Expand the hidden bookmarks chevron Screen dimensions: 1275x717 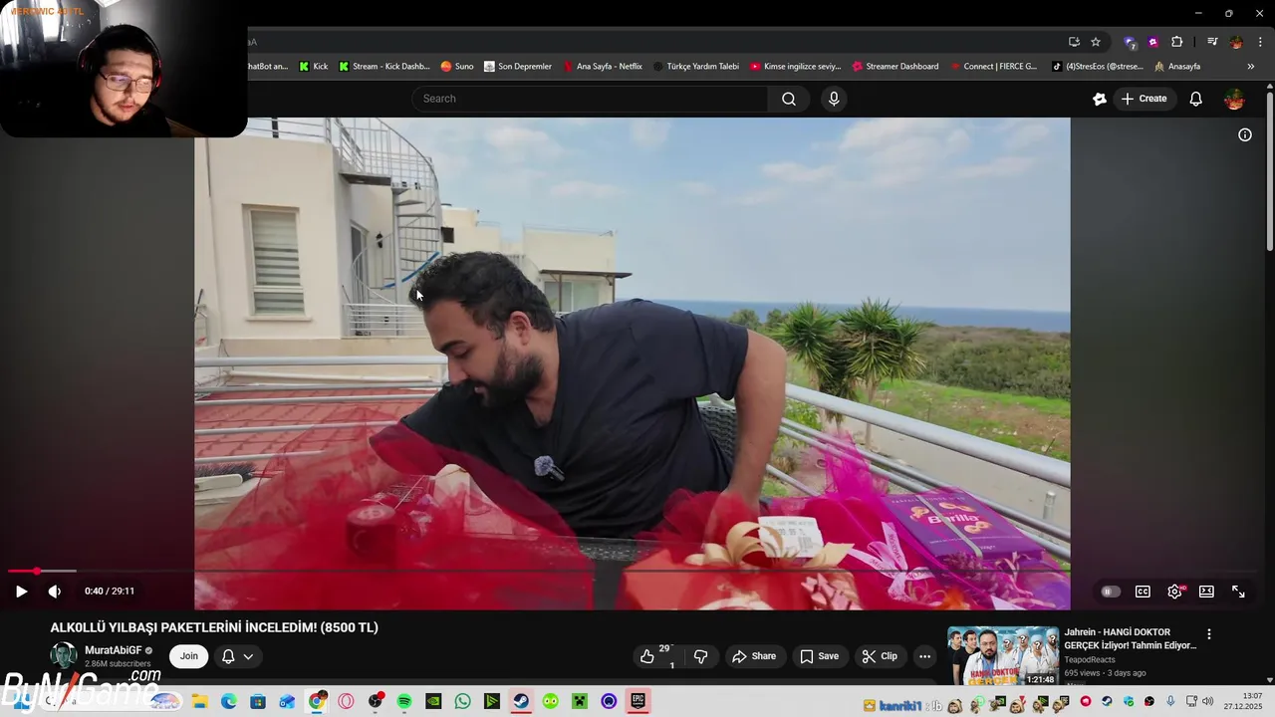(1251, 67)
